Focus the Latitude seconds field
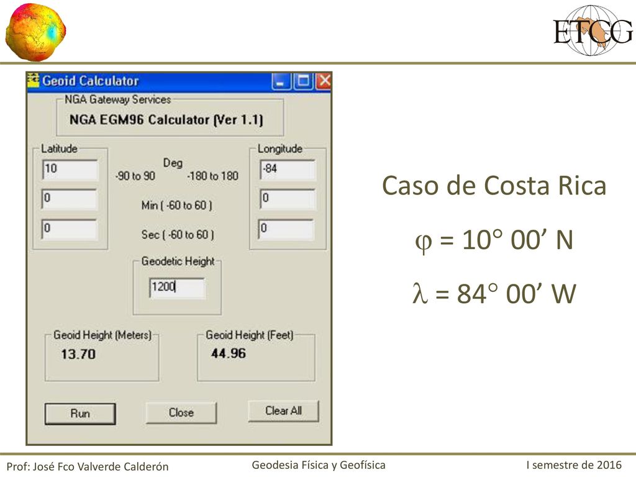This screenshot has height=477, width=636. click(x=70, y=229)
